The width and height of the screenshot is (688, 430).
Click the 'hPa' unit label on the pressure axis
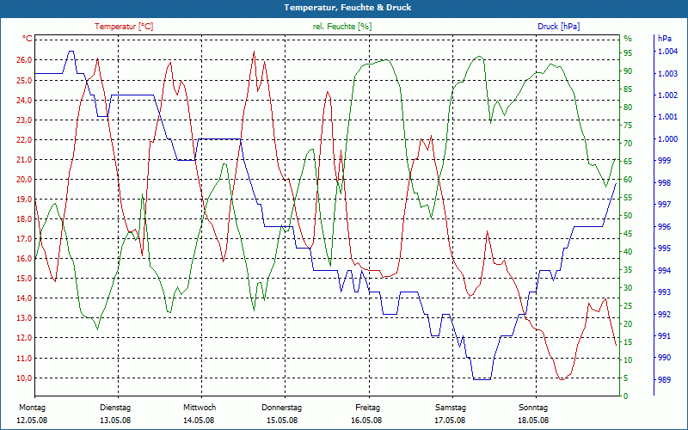(x=665, y=39)
